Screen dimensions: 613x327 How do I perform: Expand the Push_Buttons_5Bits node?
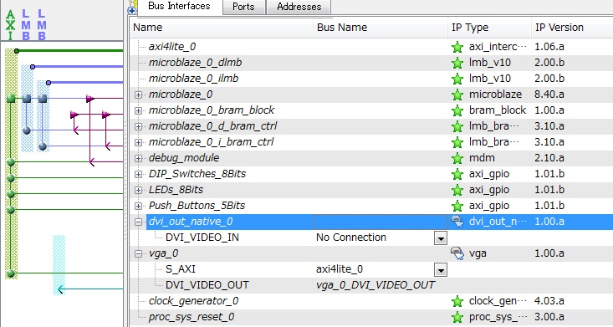click(x=138, y=206)
